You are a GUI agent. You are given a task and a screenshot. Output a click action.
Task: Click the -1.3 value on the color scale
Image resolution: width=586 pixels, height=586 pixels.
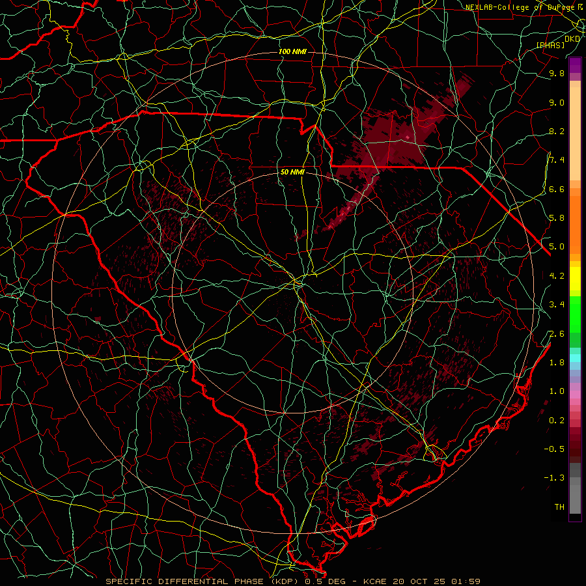click(x=554, y=478)
